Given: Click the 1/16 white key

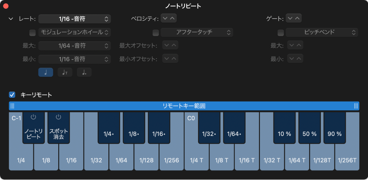Looking at the screenshot, I should coord(71,160).
